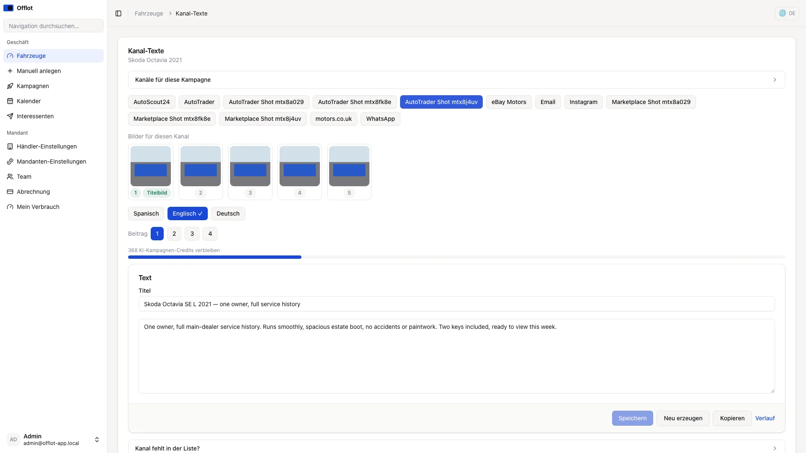Image resolution: width=806 pixels, height=453 pixels.
Task: Select image thumbnail number 5
Action: pyautogui.click(x=349, y=166)
